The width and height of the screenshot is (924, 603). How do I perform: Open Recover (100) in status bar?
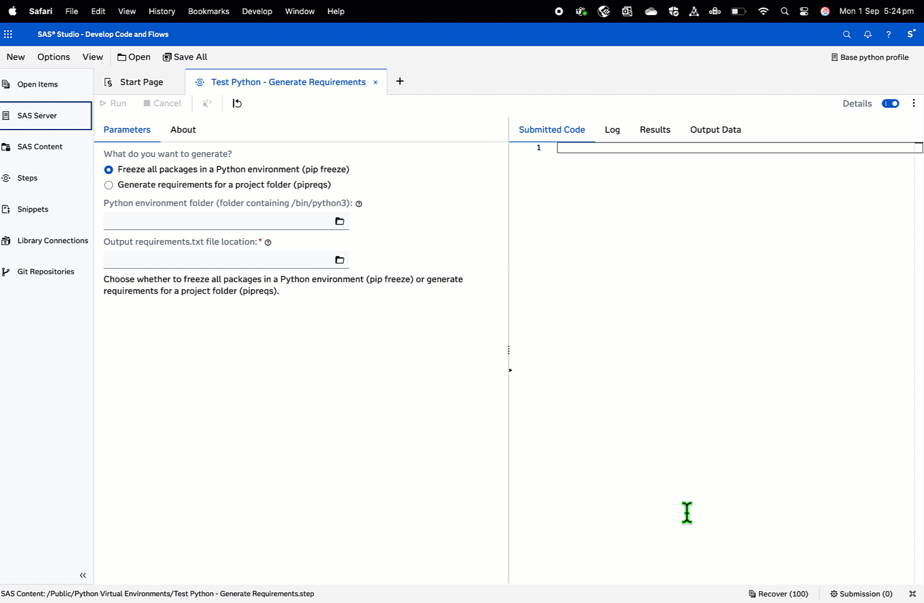pyautogui.click(x=778, y=594)
